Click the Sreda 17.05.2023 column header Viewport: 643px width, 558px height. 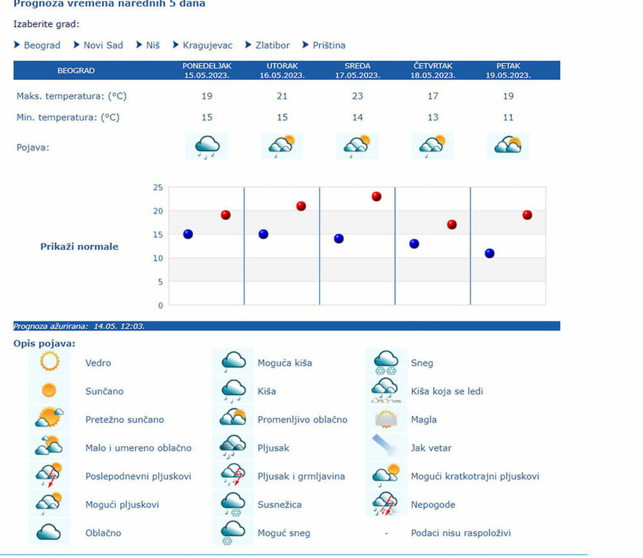[357, 70]
